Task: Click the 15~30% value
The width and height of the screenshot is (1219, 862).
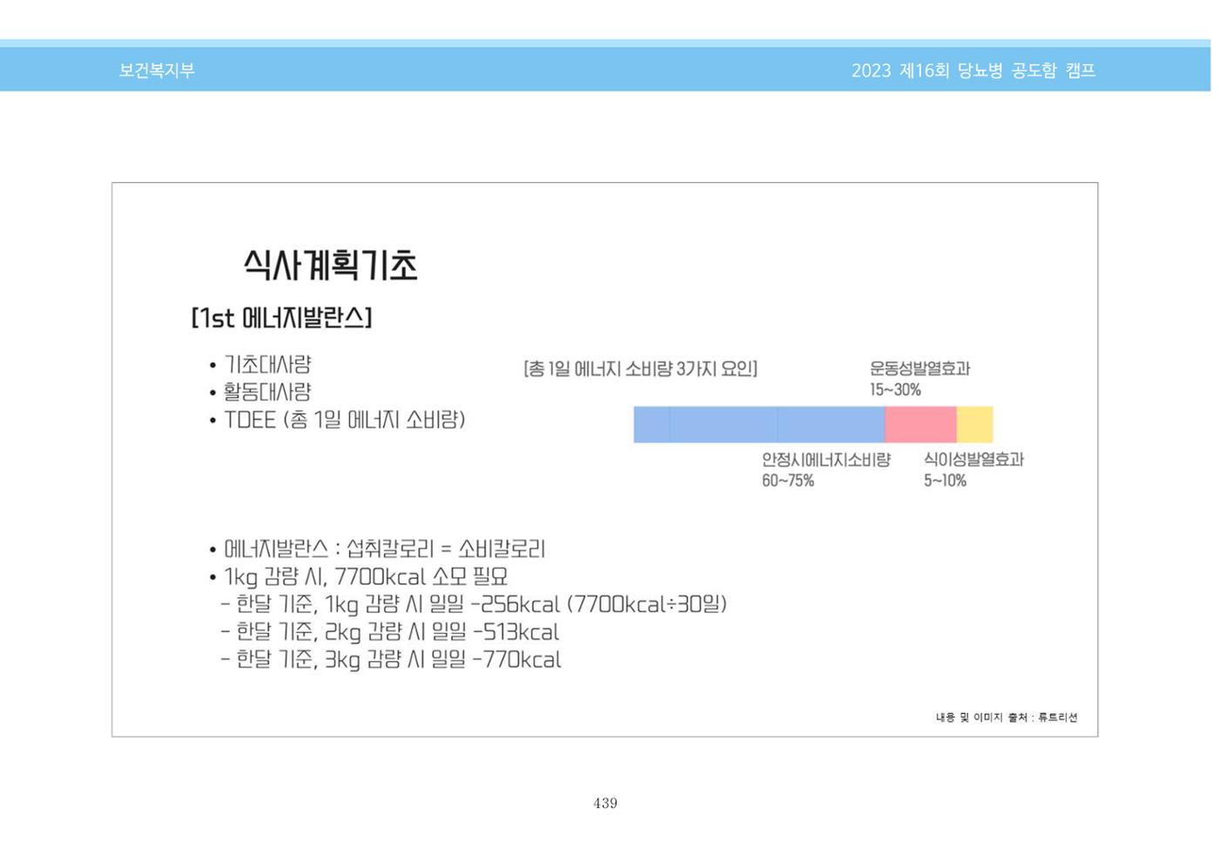Action: (x=895, y=390)
